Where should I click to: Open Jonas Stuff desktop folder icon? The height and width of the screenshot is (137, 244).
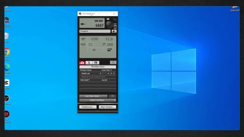click(x=235, y=9)
